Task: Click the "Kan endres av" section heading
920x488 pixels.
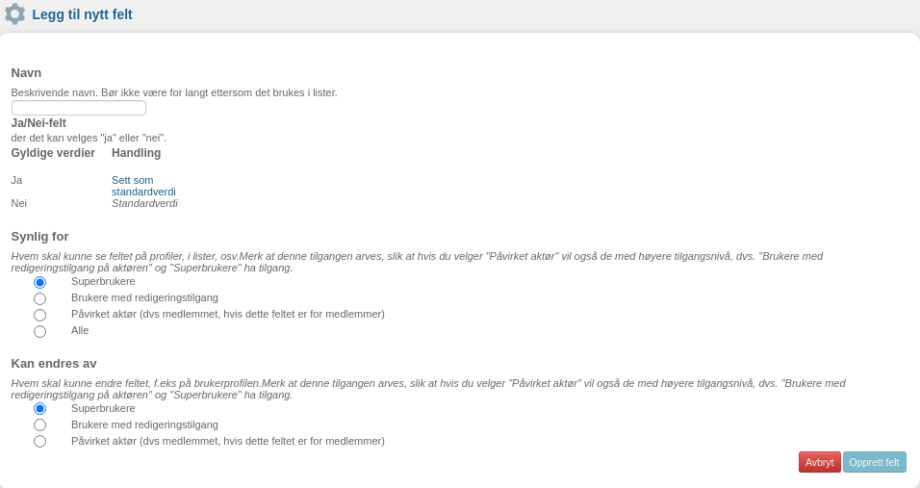Action: click(54, 364)
